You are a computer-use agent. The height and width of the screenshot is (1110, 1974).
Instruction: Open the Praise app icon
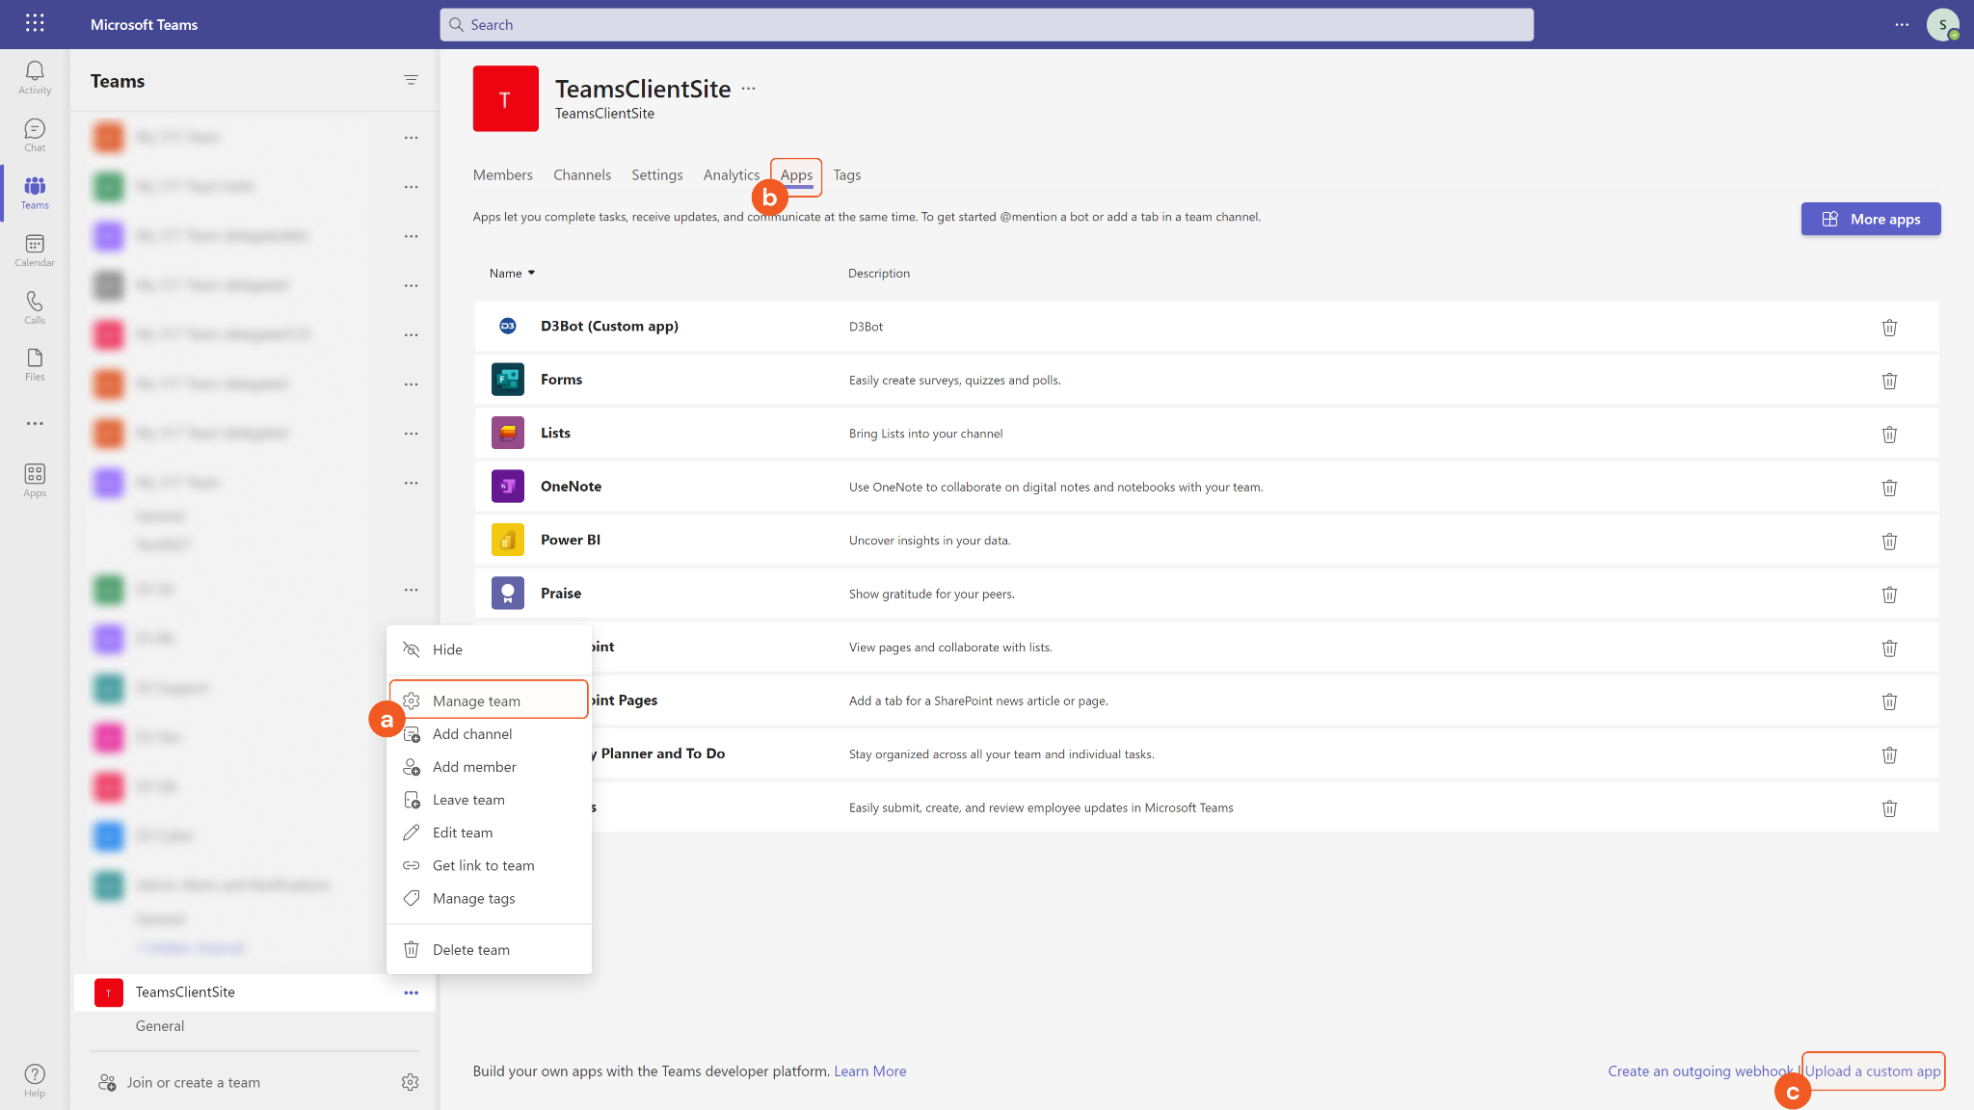point(508,594)
